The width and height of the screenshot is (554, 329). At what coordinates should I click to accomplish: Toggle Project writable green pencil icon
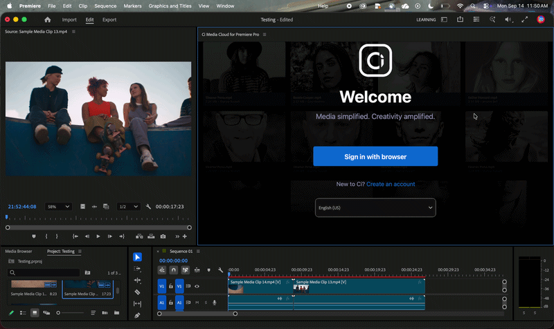click(11, 313)
